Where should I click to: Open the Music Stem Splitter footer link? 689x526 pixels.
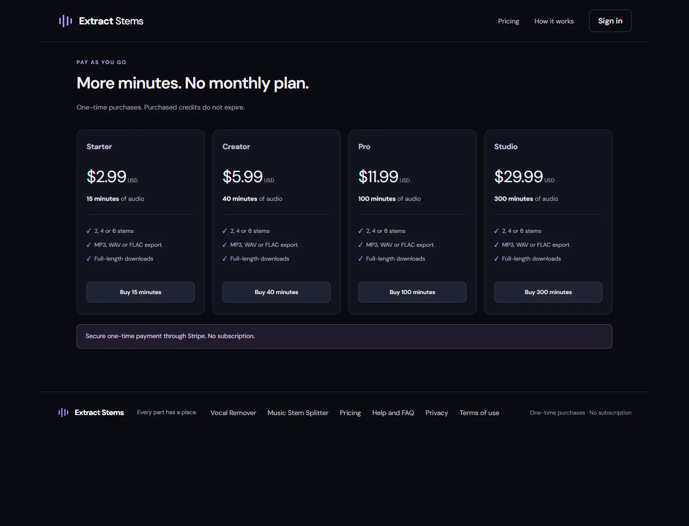tap(298, 413)
